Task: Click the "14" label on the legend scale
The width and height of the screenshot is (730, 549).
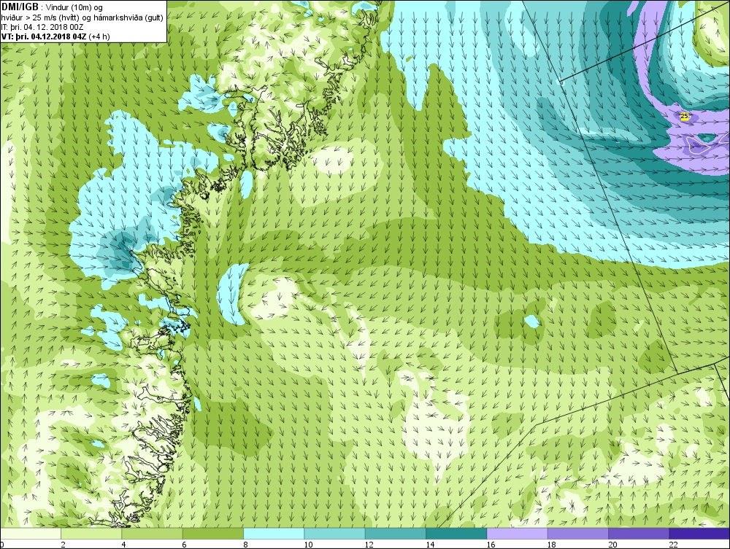Action: coord(430,545)
